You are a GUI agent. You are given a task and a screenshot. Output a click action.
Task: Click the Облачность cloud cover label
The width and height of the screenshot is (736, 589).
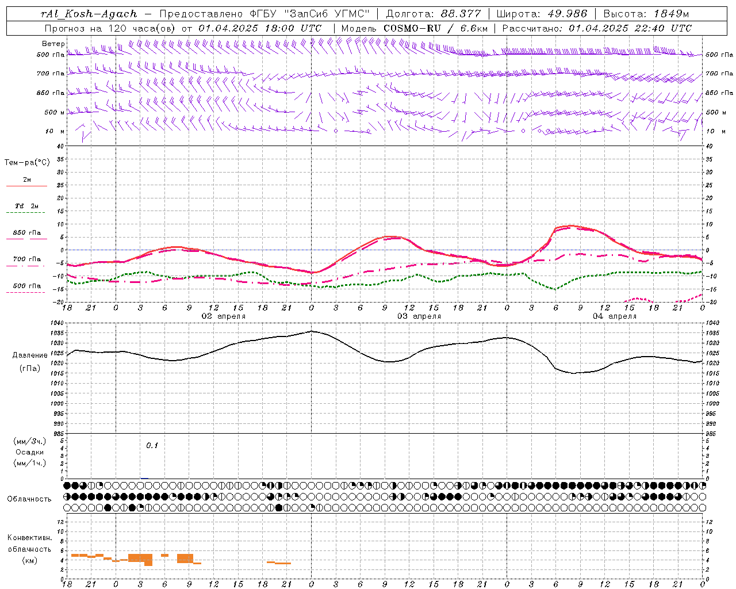[x=29, y=499]
